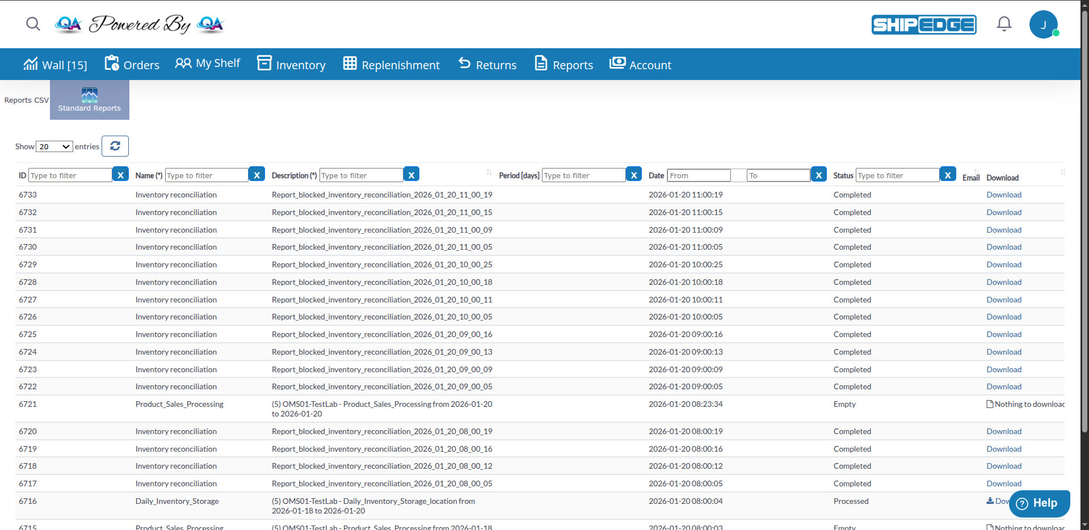Click the refresh table icon button

point(115,146)
